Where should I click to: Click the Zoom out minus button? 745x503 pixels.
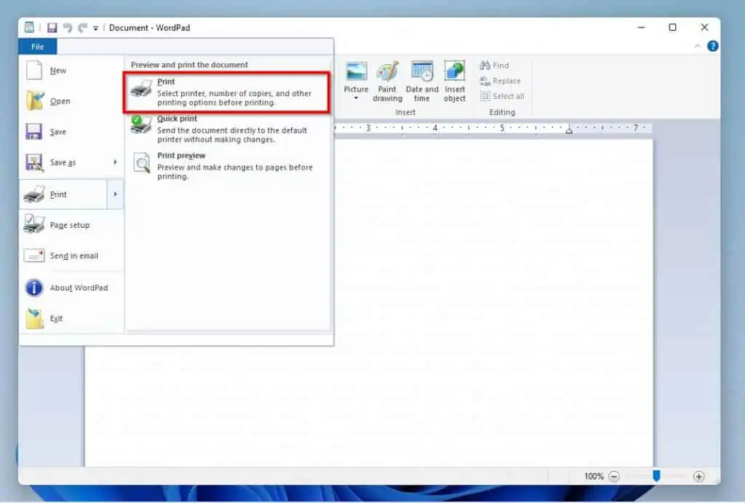pos(614,476)
